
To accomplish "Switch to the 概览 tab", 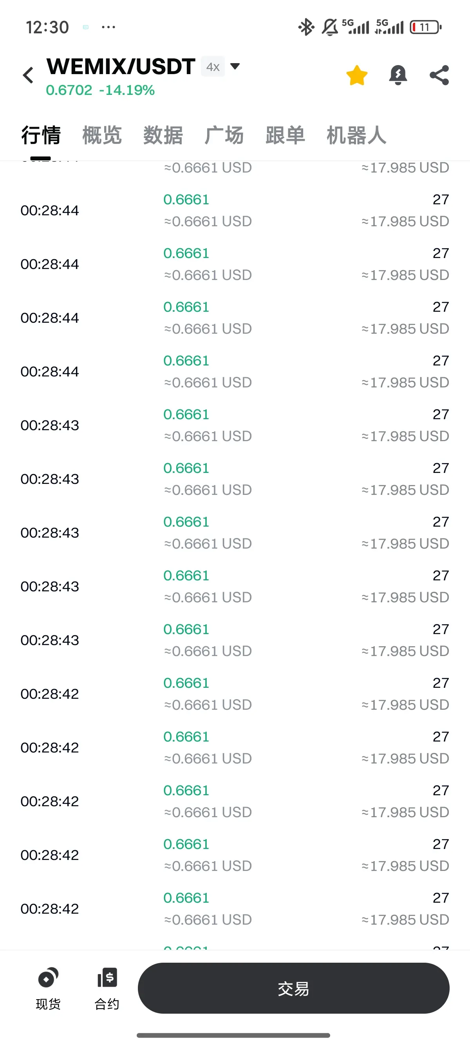I will pyautogui.click(x=102, y=135).
